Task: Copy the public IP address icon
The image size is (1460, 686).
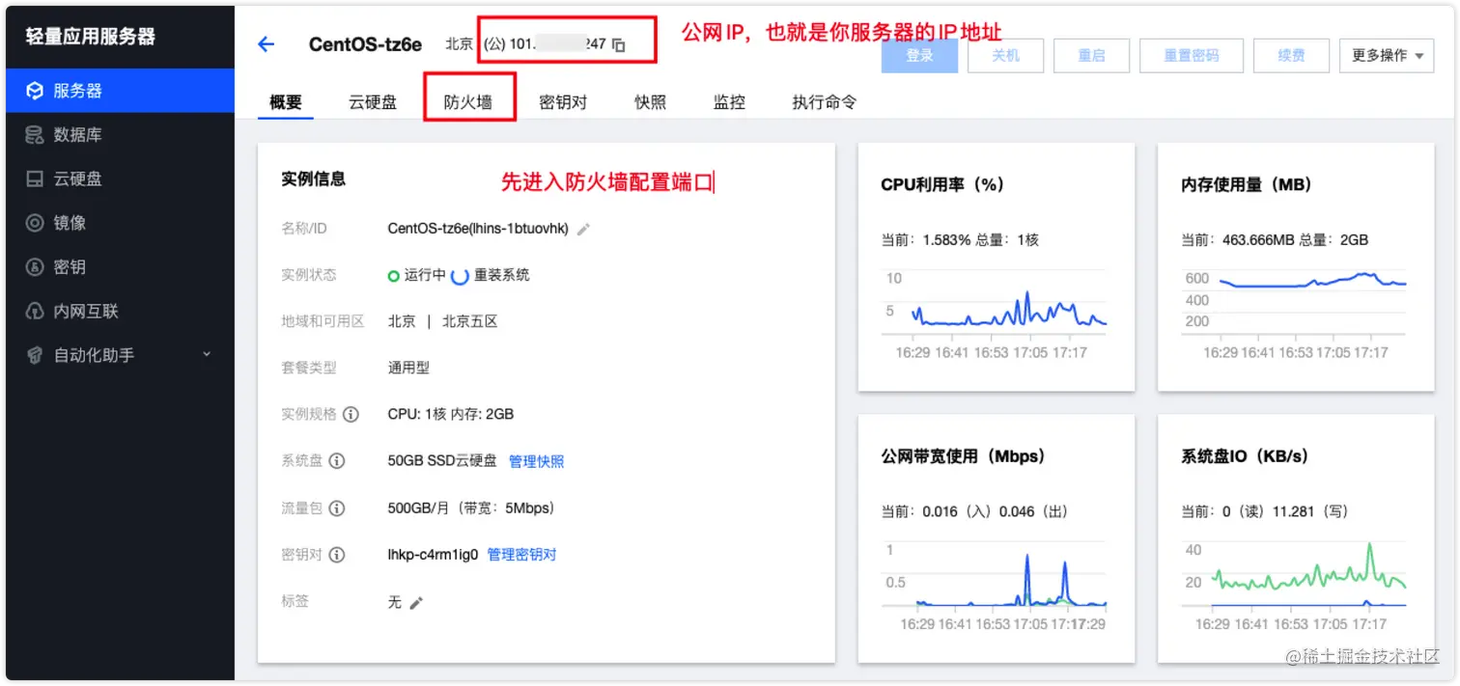Action: click(x=619, y=45)
